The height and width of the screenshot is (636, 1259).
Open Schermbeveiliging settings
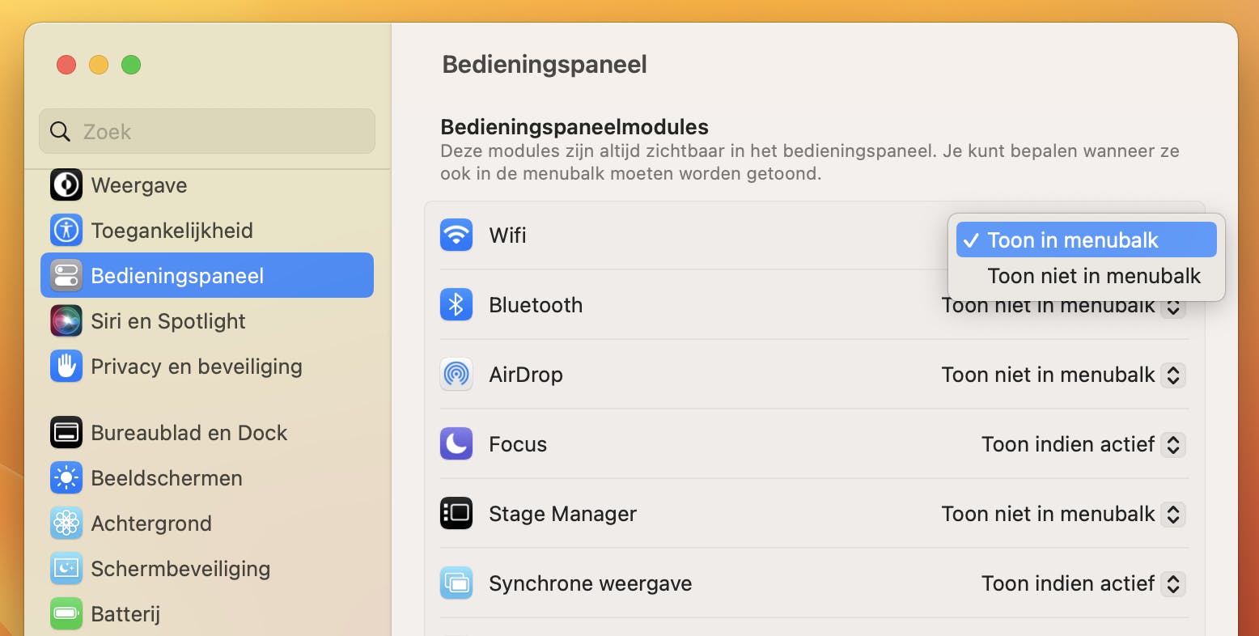point(180,569)
